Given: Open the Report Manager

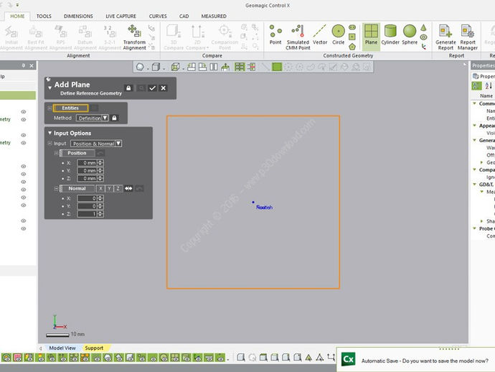Looking at the screenshot, I should tap(468, 37).
